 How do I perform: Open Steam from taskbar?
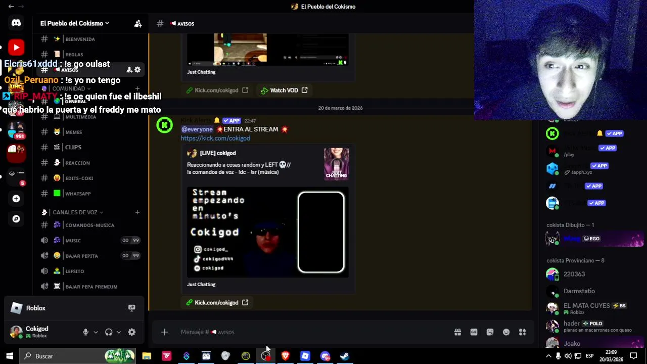(345, 356)
